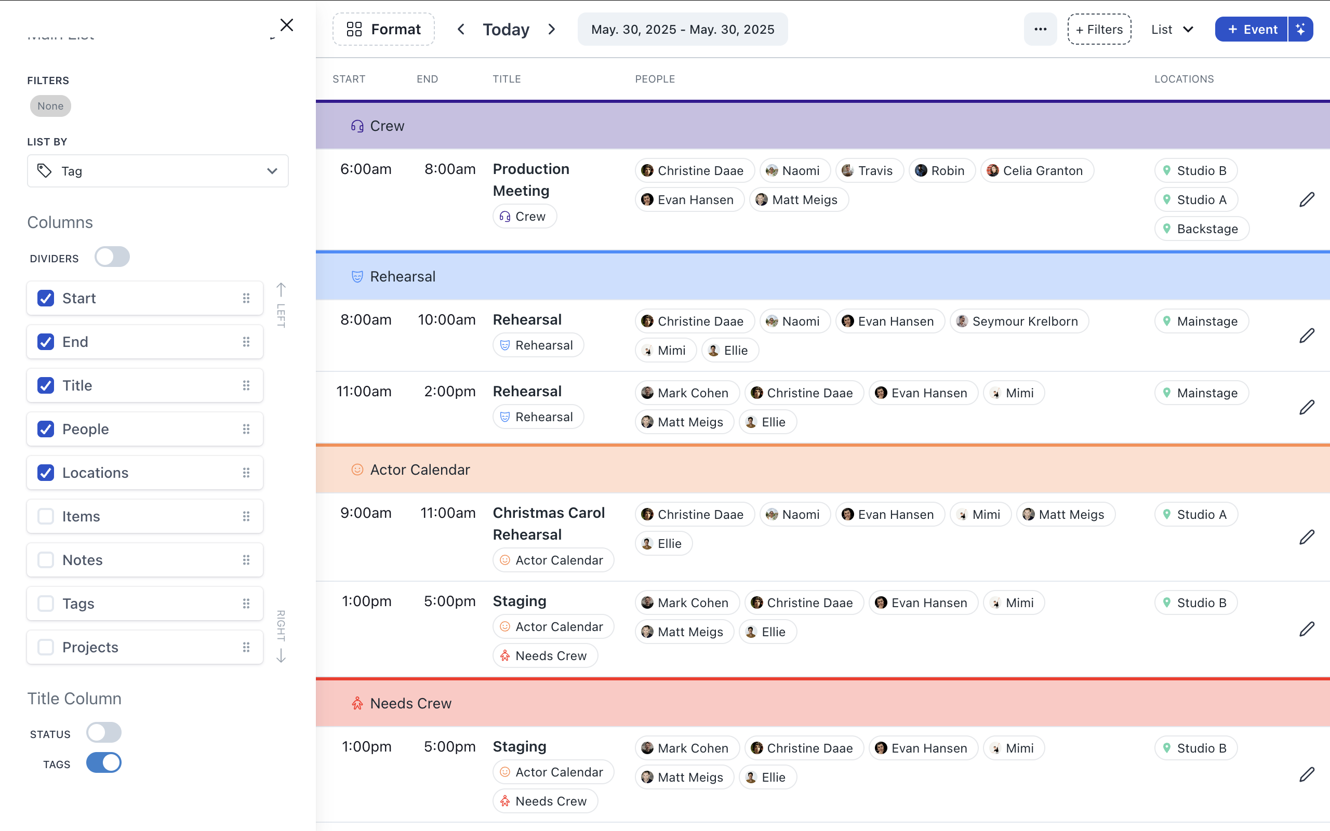The height and width of the screenshot is (831, 1330).
Task: Click the Crew headphones icon in the purple header
Action: click(357, 125)
